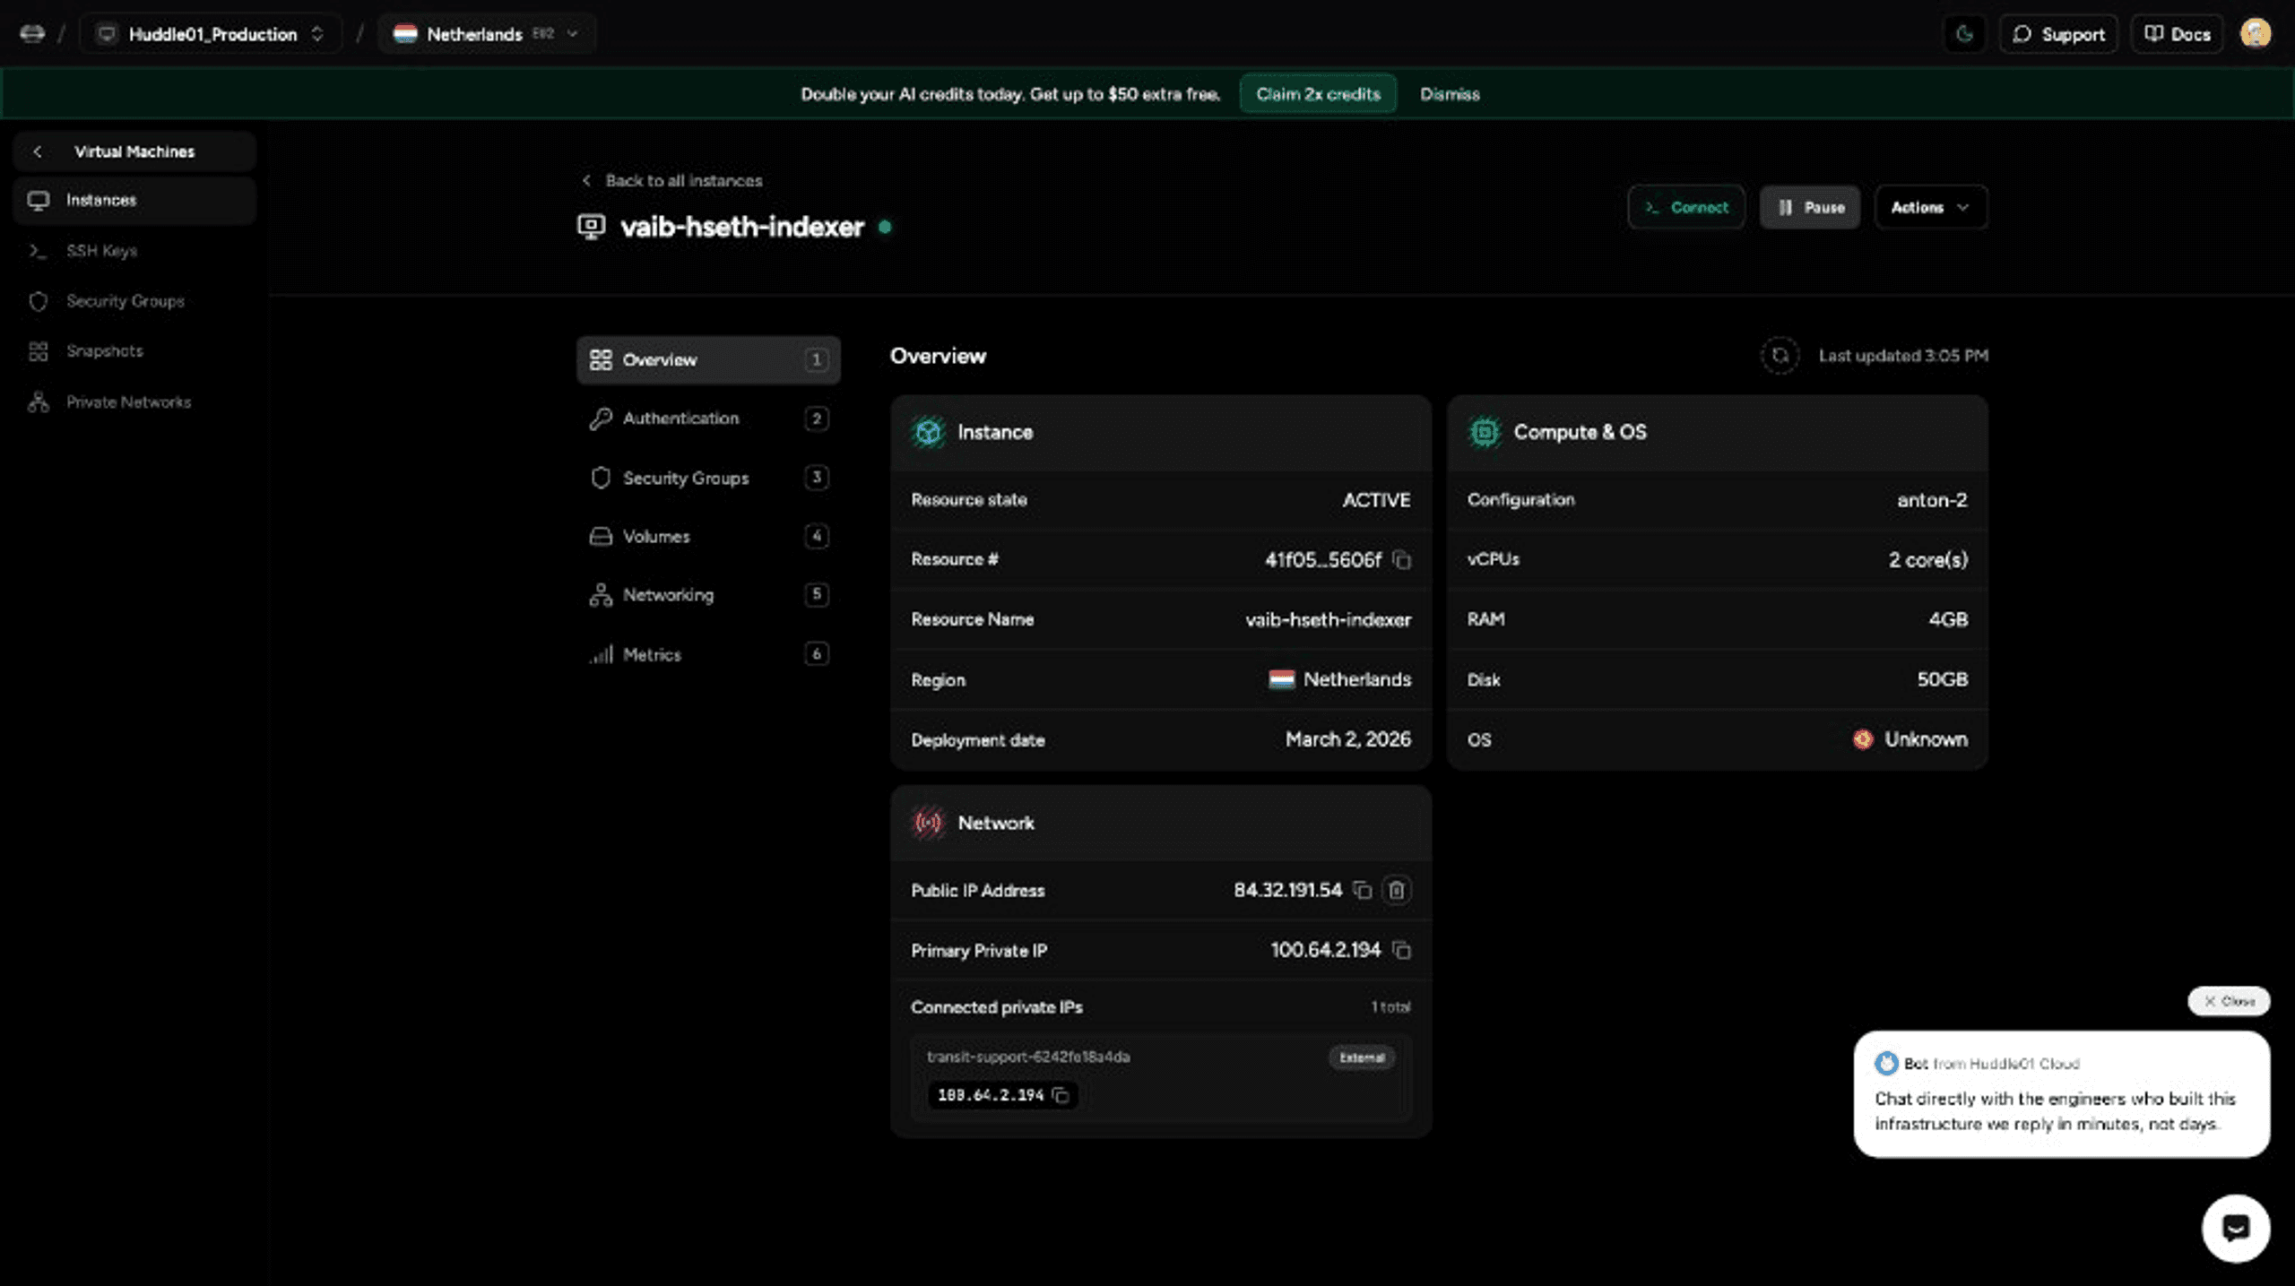Dismiss the credits banner

(1450, 94)
